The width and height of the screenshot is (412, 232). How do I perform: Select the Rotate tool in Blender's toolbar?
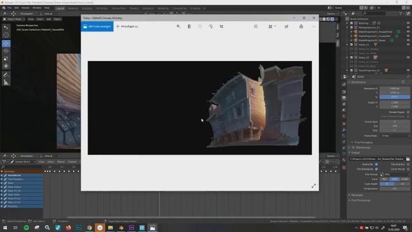(6, 51)
